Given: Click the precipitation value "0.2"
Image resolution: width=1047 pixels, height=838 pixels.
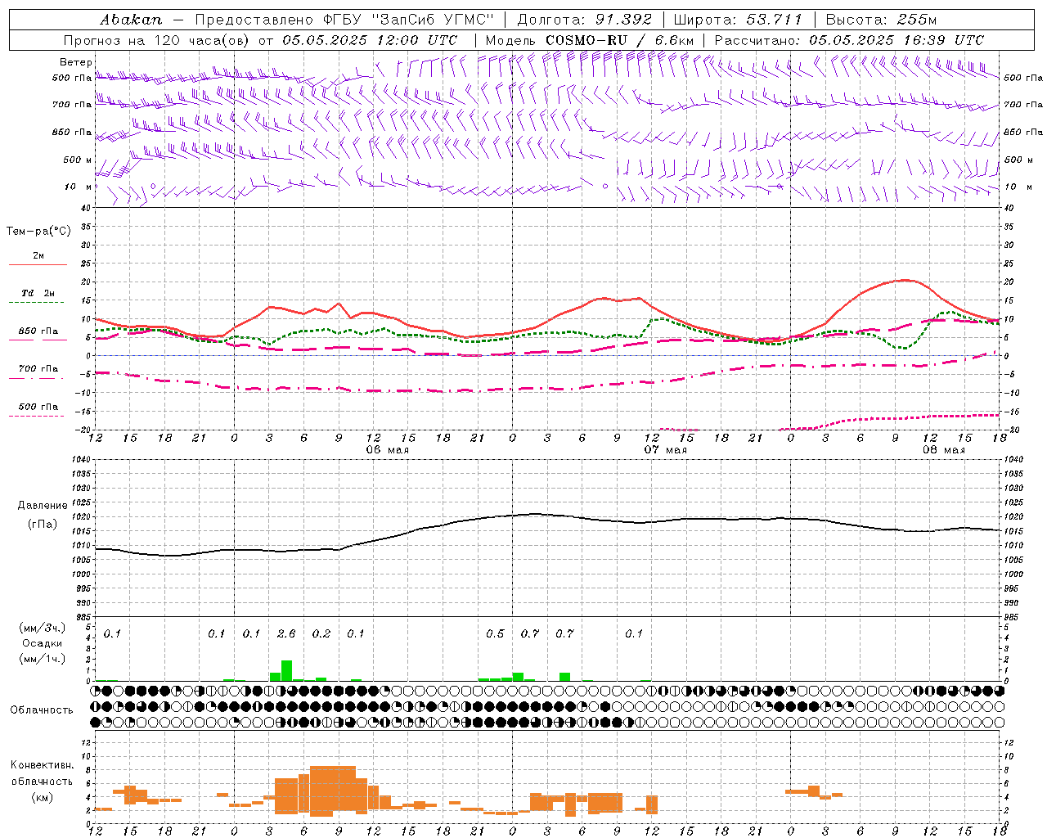Looking at the screenshot, I should point(321,633).
